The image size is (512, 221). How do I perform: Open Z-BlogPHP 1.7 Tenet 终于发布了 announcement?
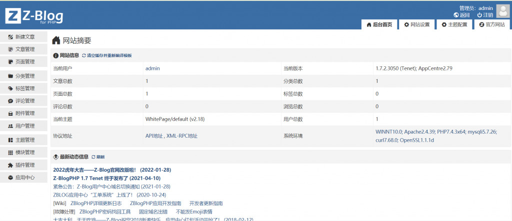[107, 178]
